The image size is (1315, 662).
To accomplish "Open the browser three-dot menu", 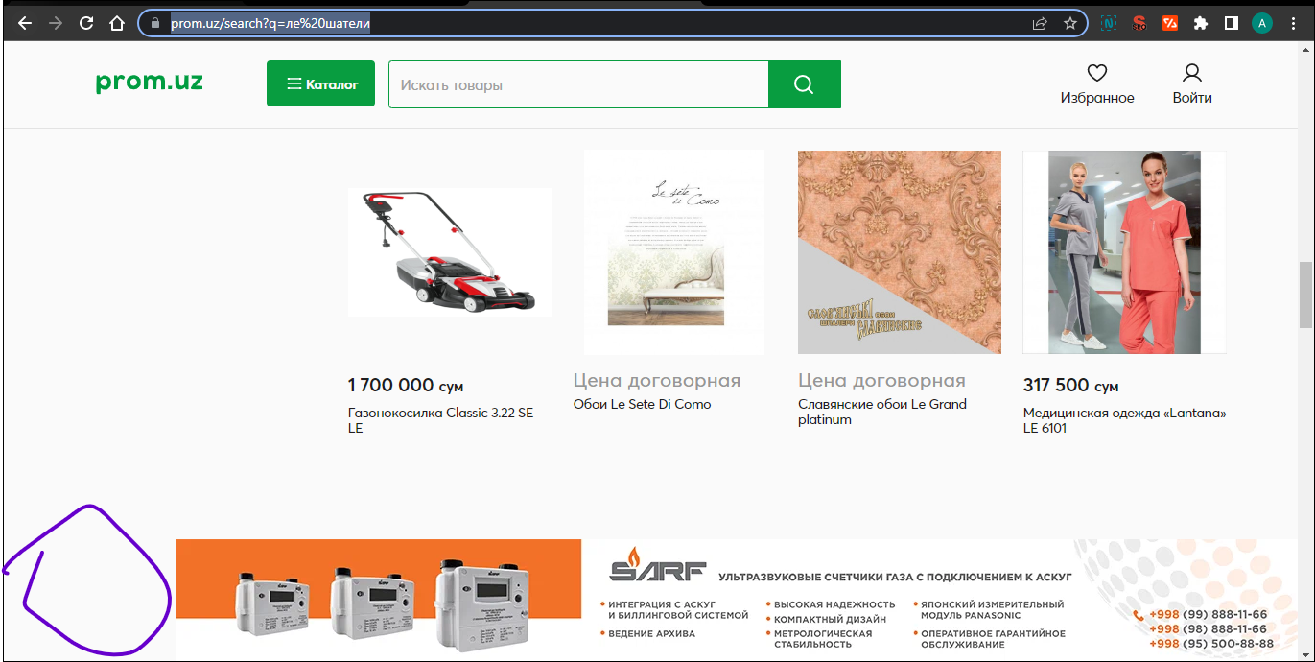I will click(1294, 23).
